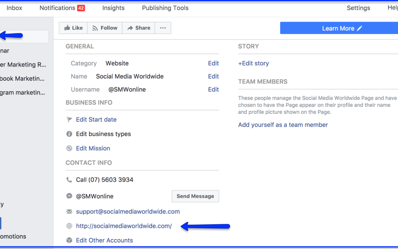Click the RSS feed icon on Follow
Viewport: 398px width, 249px height.
(95, 28)
